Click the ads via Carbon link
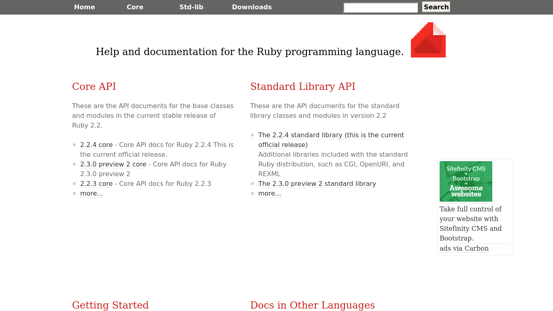Image resolution: width=553 pixels, height=311 pixels. (464, 248)
